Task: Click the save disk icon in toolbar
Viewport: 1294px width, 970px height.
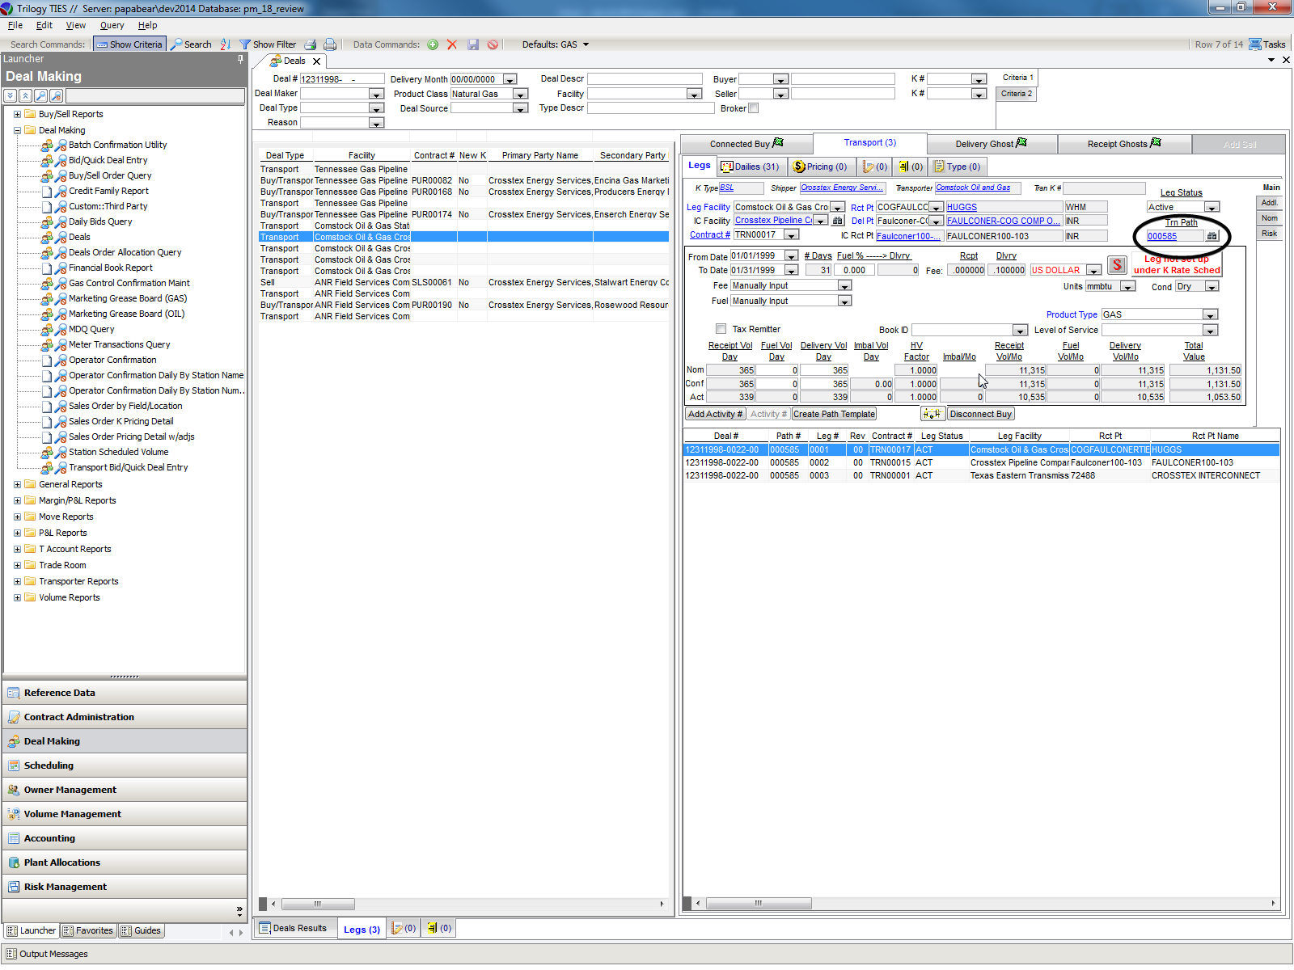Action: click(x=473, y=44)
